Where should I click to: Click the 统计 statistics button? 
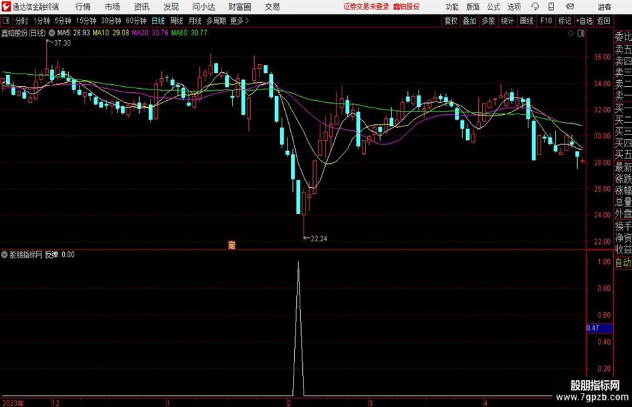pyautogui.click(x=507, y=21)
